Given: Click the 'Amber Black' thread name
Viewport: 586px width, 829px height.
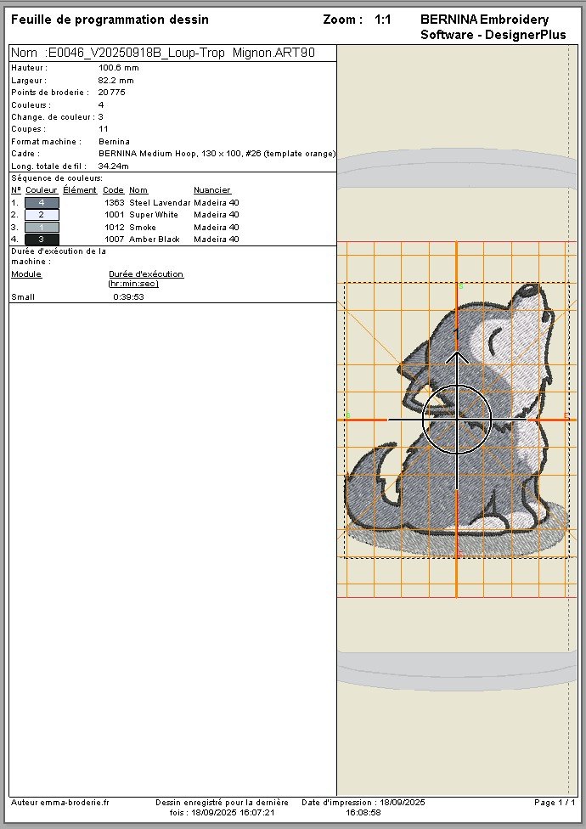Looking at the screenshot, I should (155, 240).
